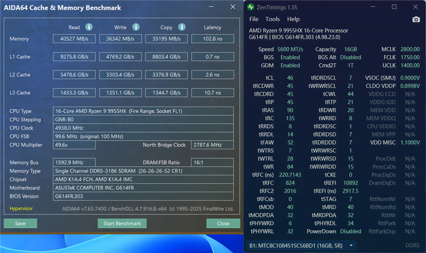This screenshot has height=253, width=426.
Task: Click the VSOC (SMU) value 0.9000V
Action: click(410, 78)
